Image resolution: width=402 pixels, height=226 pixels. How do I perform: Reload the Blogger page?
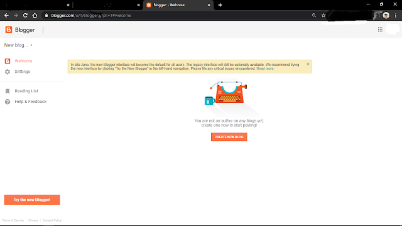(x=25, y=15)
